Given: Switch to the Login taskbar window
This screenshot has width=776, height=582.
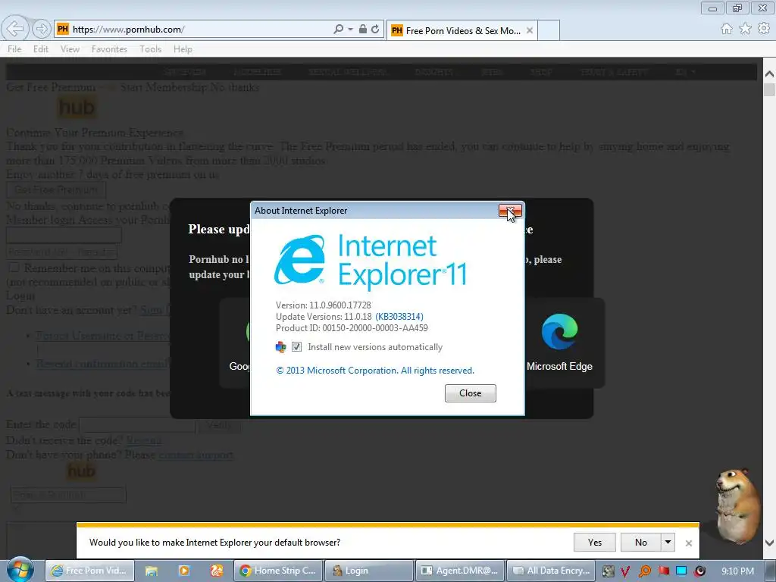Looking at the screenshot, I should [x=369, y=571].
